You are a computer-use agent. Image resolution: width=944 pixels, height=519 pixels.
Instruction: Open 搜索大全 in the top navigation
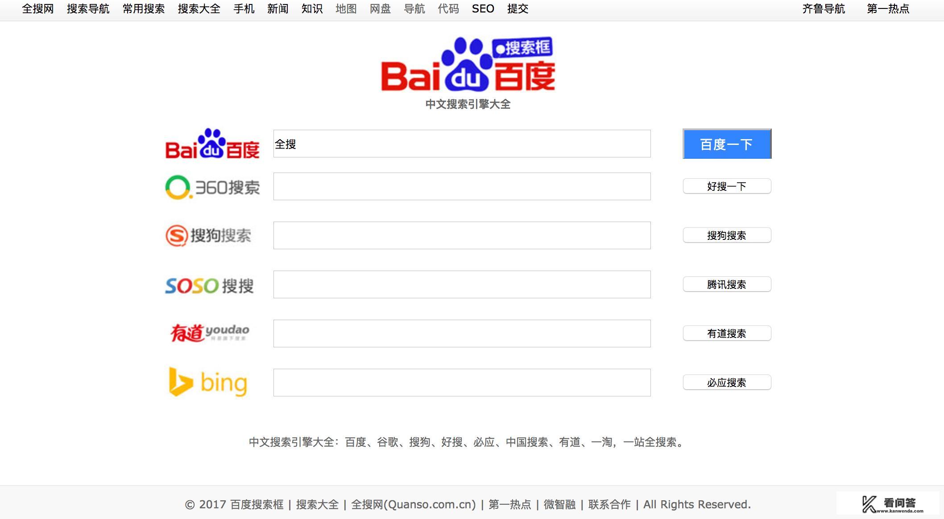(199, 9)
